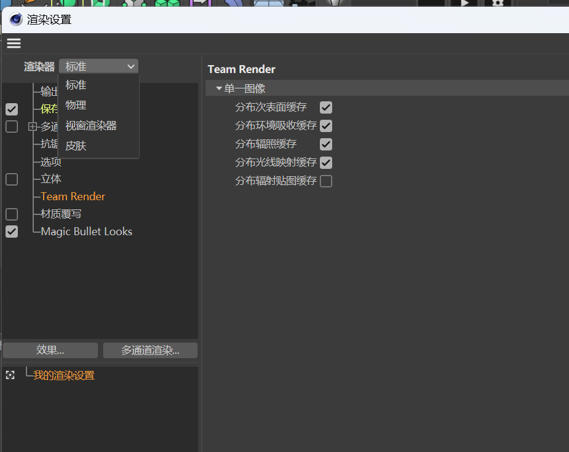
Task: Select 物理 from the renderer list
Action: click(x=76, y=104)
